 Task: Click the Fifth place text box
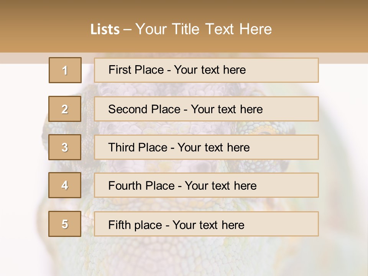click(x=206, y=224)
